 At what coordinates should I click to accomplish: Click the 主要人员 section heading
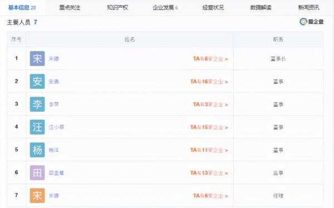(x=18, y=22)
